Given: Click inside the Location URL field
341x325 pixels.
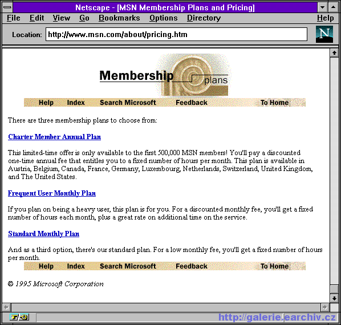Looking at the screenshot, I should point(176,34).
